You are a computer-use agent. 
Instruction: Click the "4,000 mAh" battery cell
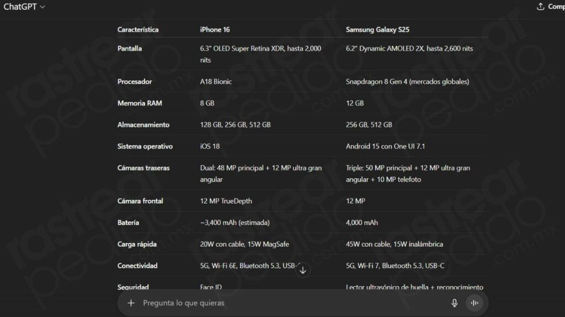point(362,223)
